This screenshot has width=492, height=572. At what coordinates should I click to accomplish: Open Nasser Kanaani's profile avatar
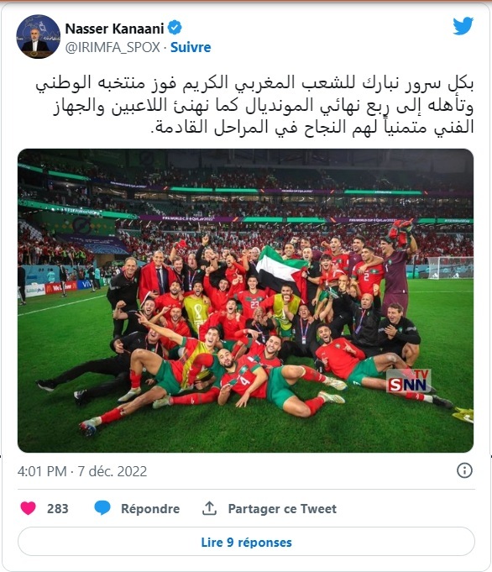38,37
